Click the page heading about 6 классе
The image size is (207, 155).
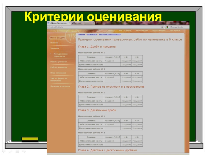point(130,40)
